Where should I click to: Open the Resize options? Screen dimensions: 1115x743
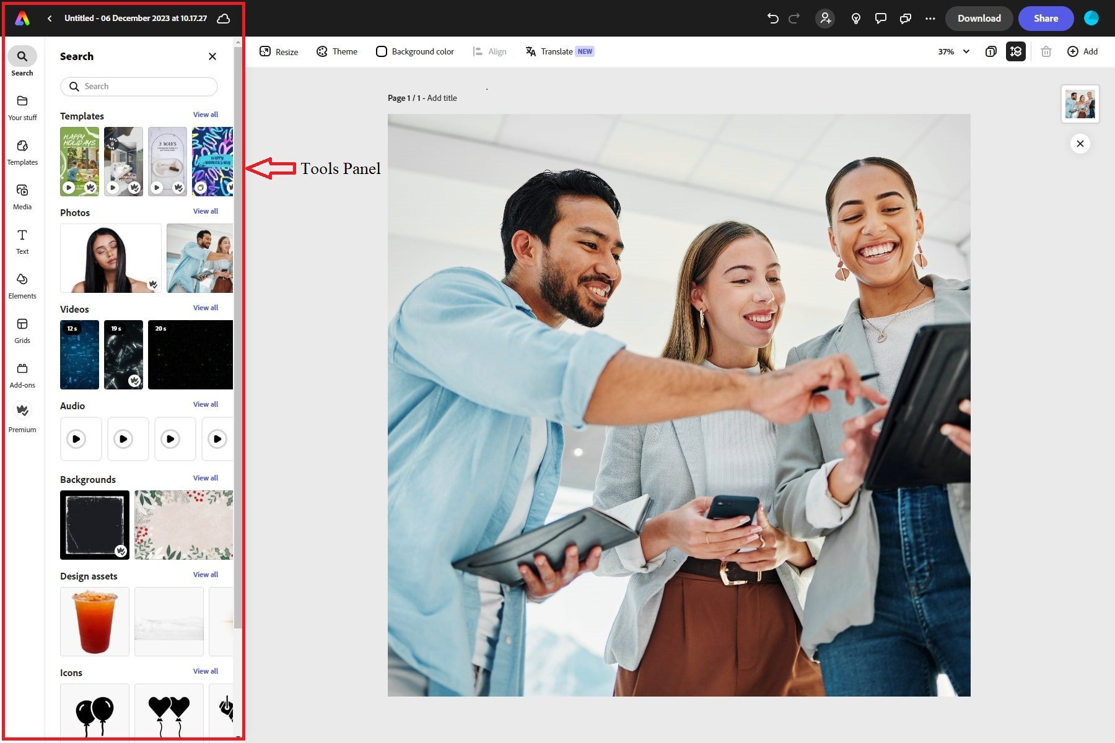(x=279, y=51)
